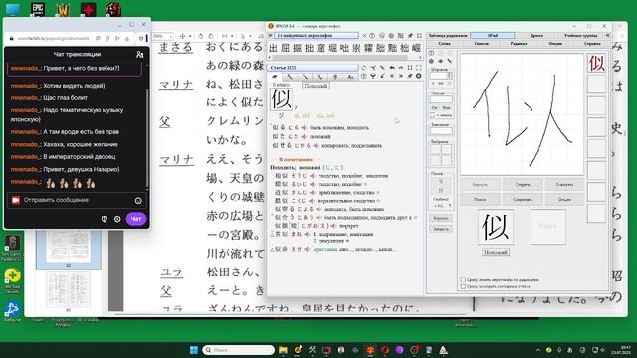This screenshot has width=637, height=358.
Task: Switch to the JiPad tab
Action: 493,36
